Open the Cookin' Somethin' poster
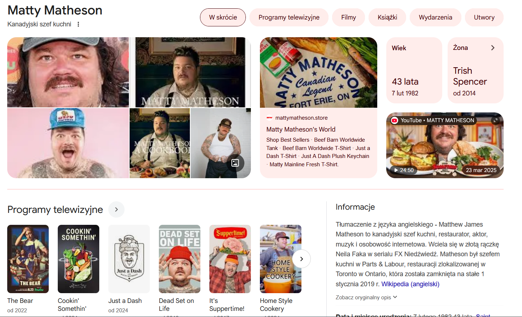This screenshot has width=522, height=317. 78,259
